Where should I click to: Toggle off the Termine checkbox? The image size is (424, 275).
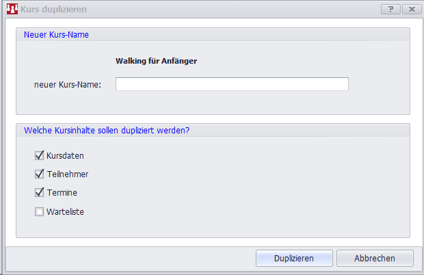coord(39,193)
